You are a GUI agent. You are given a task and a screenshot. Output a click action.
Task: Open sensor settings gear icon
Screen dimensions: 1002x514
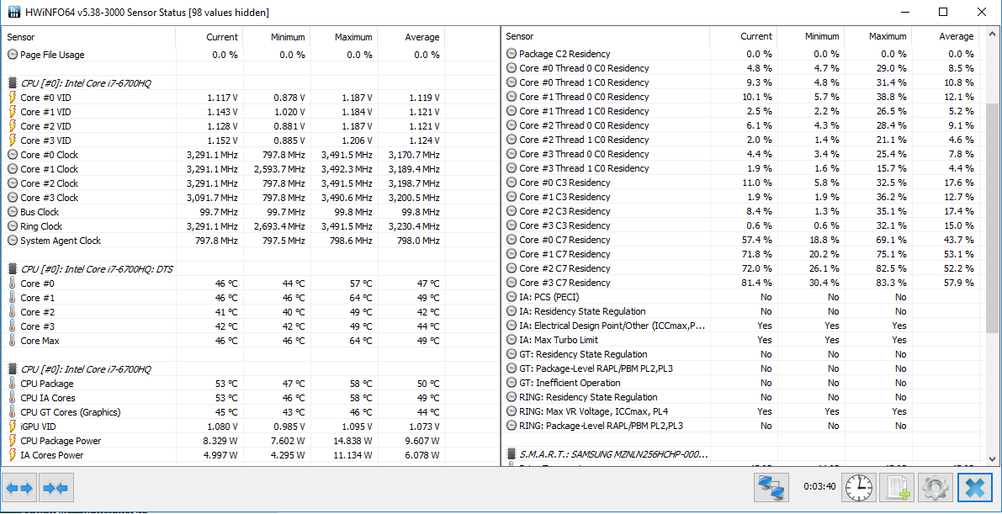tap(936, 489)
